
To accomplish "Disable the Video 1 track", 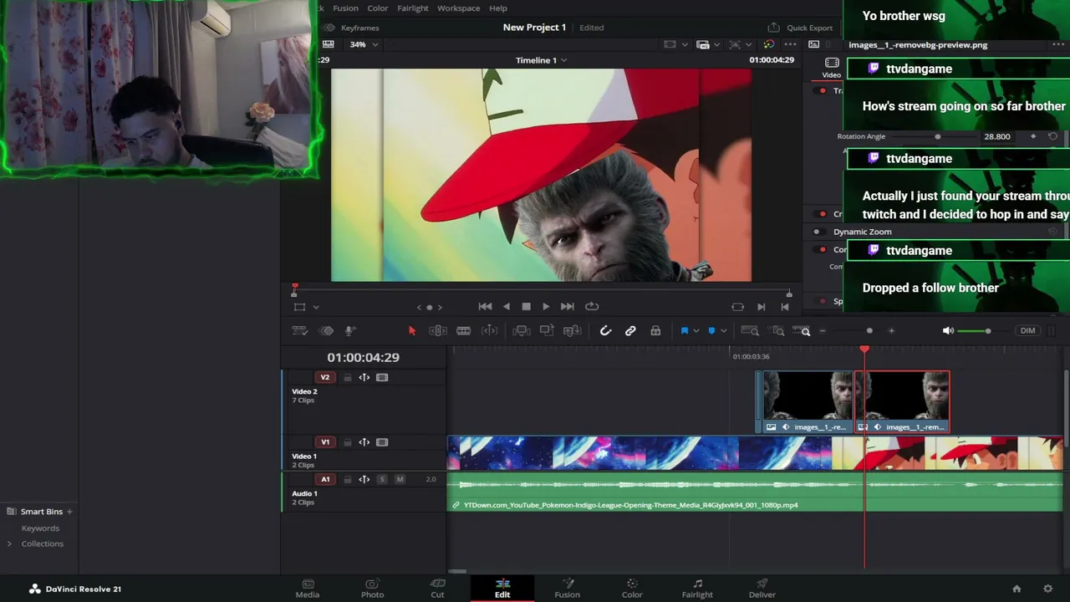I will [382, 442].
